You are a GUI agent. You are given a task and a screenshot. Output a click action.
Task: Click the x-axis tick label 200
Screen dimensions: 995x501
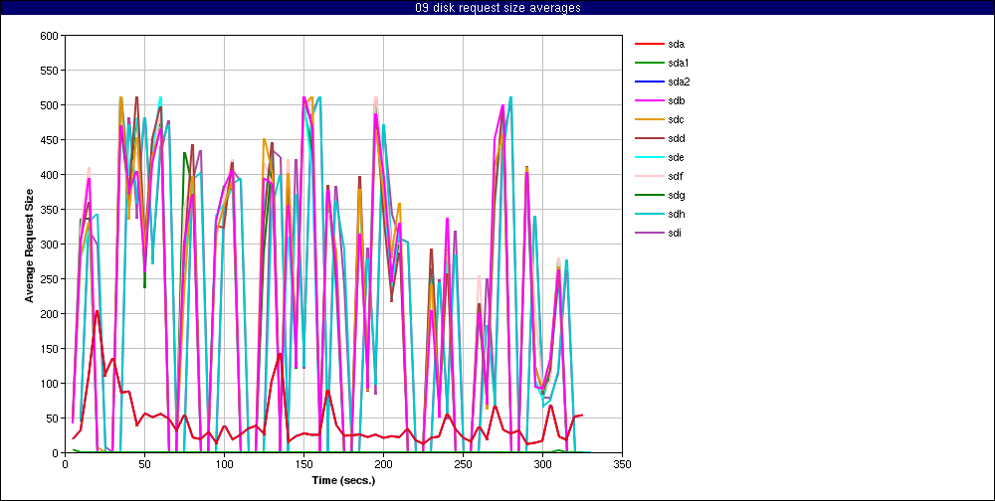coord(383,464)
